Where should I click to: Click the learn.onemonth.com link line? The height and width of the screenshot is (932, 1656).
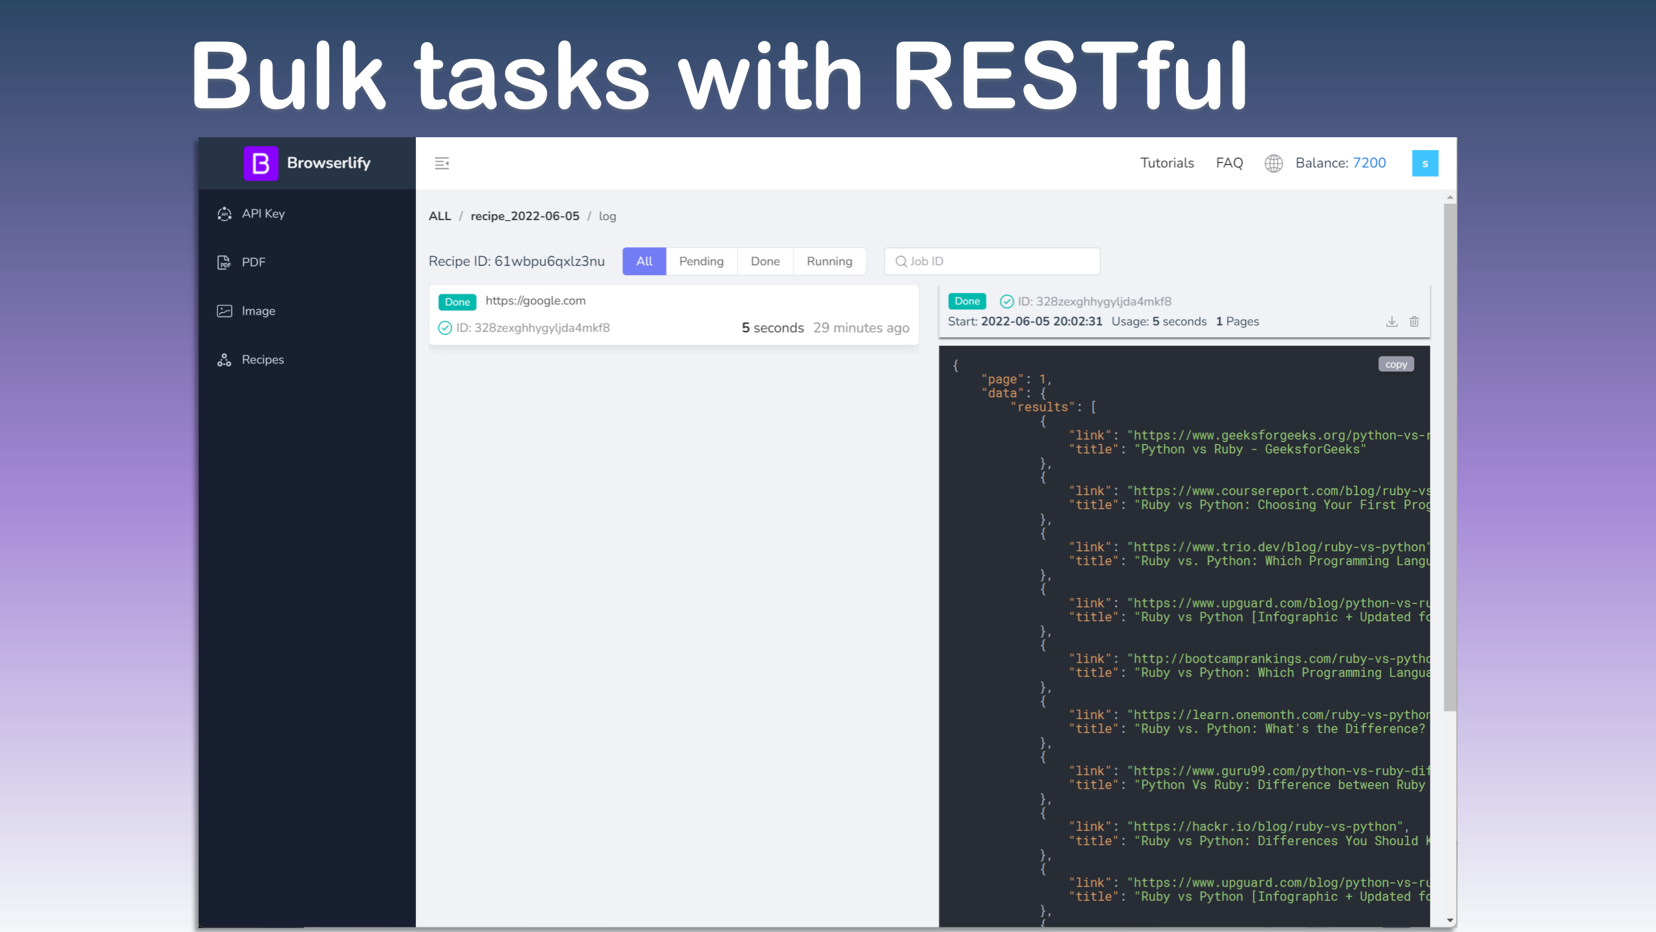(1248, 715)
